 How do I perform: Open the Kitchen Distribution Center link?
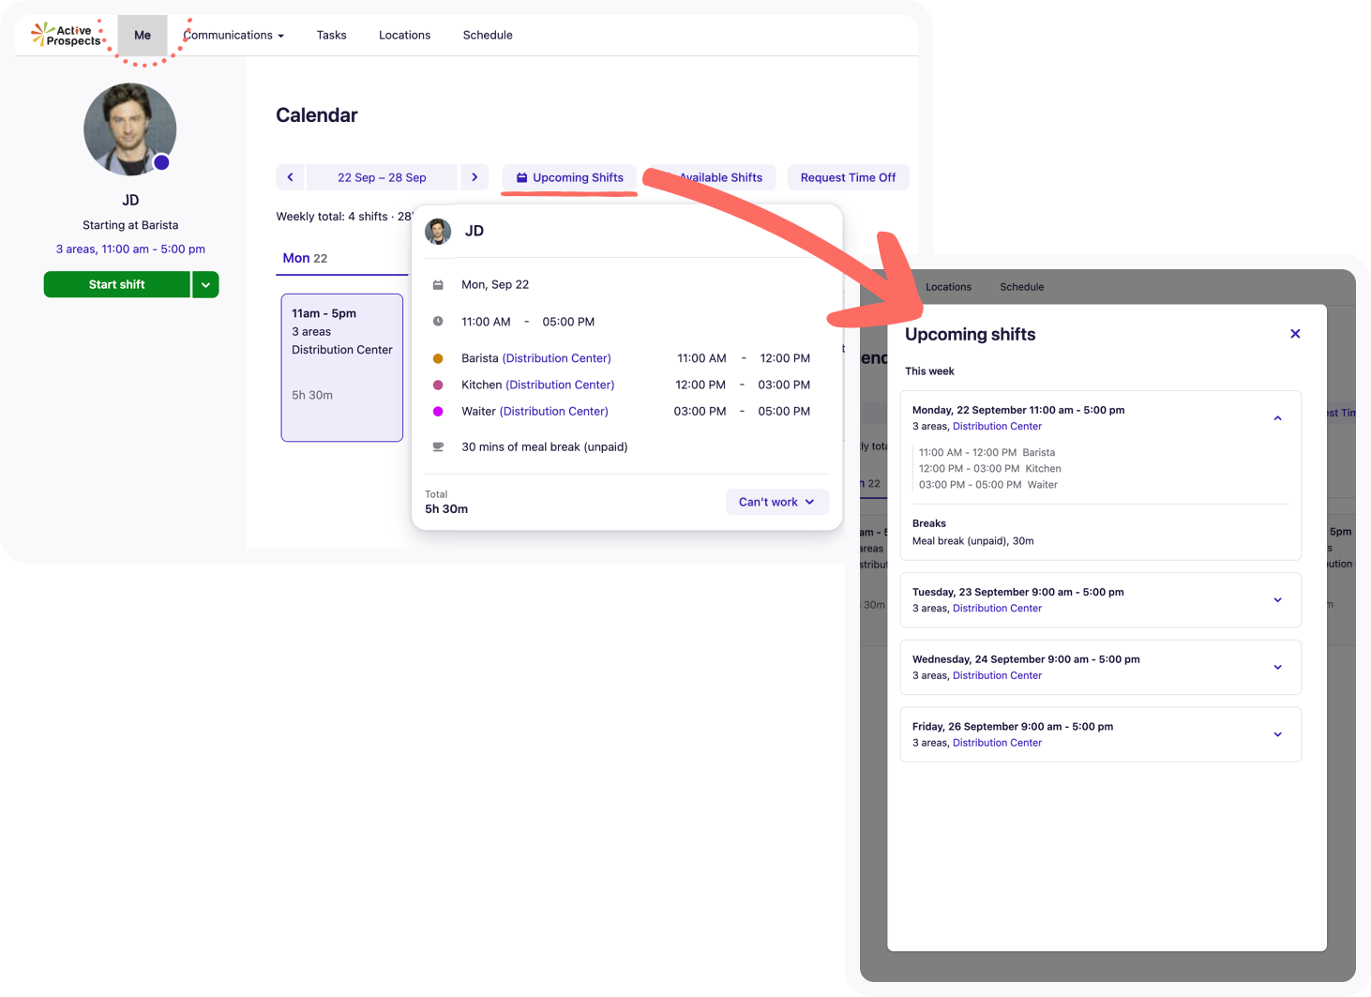click(560, 385)
